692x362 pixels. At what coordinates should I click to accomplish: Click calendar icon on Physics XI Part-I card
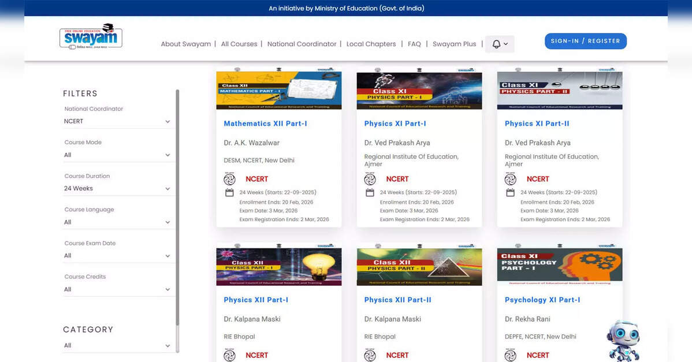[x=370, y=193]
